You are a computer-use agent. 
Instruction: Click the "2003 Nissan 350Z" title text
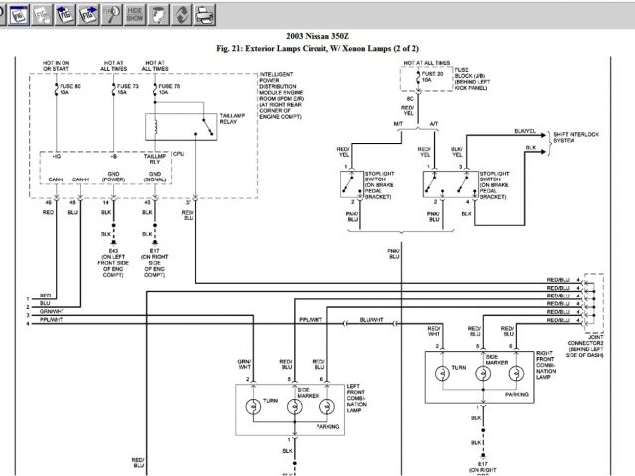tap(317, 37)
